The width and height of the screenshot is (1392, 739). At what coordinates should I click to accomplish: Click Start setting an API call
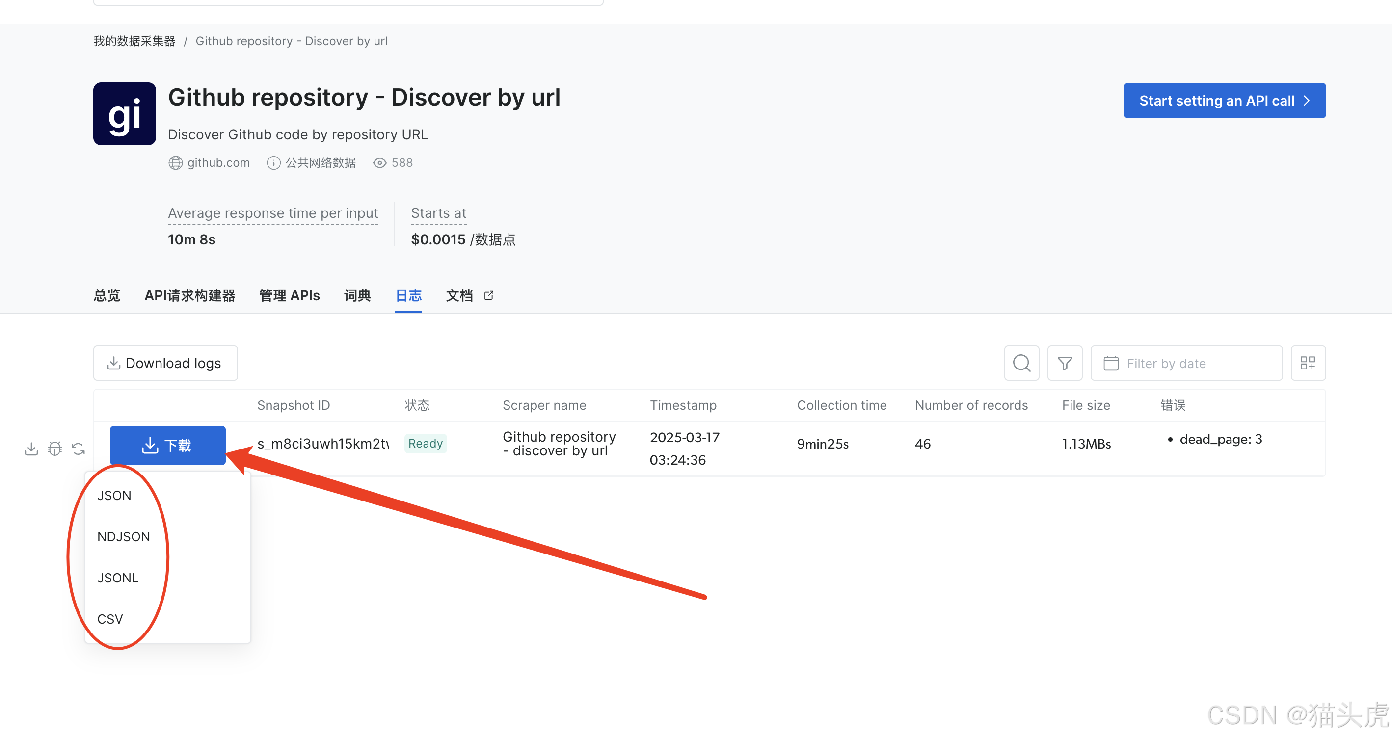pos(1225,101)
